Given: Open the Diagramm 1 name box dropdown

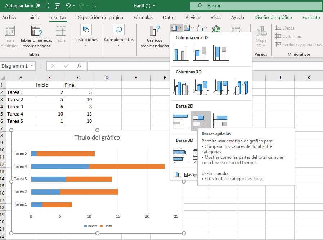Looking at the screenshot, I should click(x=32, y=66).
